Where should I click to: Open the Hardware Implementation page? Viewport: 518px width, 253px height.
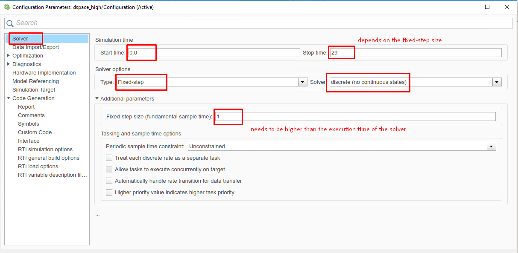(44, 73)
